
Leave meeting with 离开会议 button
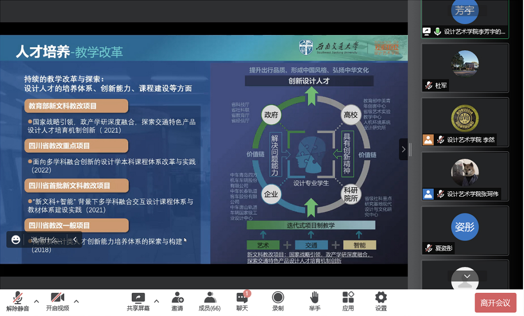pos(495,303)
